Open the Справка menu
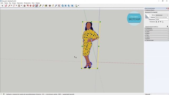Viewport: 169px width, 95px height. (x=37, y=3)
